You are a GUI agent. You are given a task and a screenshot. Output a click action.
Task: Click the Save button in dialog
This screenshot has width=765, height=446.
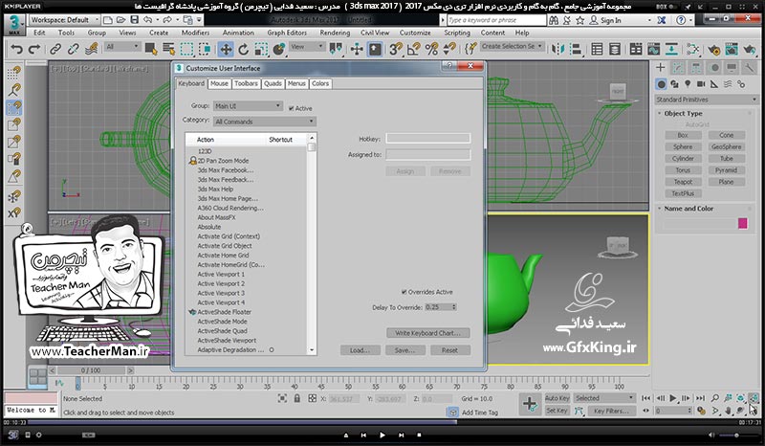click(404, 350)
